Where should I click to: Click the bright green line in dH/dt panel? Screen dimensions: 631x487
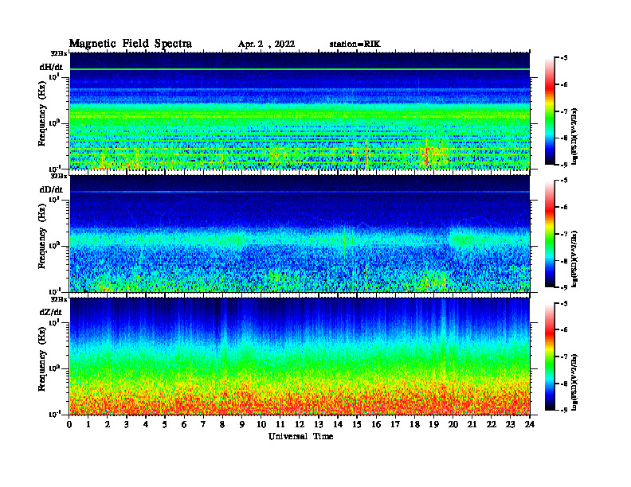[300, 69]
